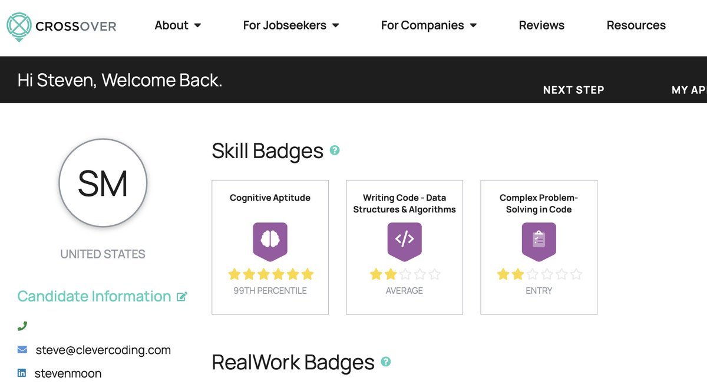
Task: Click the Cognitive Aptitude five-star rating
Action: coord(270,274)
